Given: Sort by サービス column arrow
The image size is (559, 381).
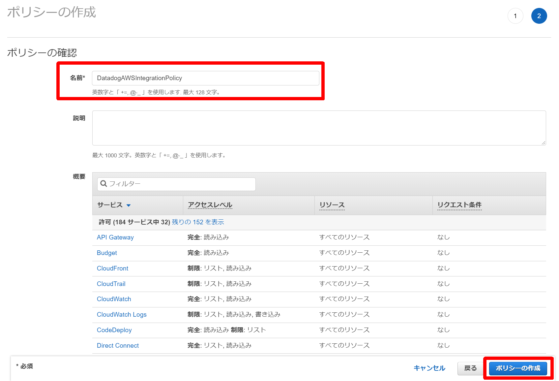Looking at the screenshot, I should 129,206.
